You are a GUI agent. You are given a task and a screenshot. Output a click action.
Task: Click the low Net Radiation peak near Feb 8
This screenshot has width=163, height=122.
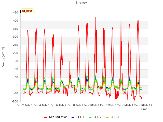point(70,61)
